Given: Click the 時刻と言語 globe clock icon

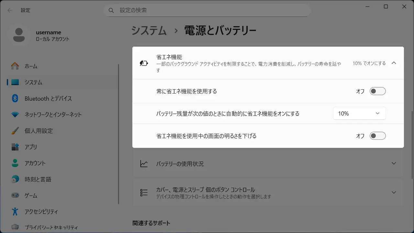Looking at the screenshot, I should [15, 179].
